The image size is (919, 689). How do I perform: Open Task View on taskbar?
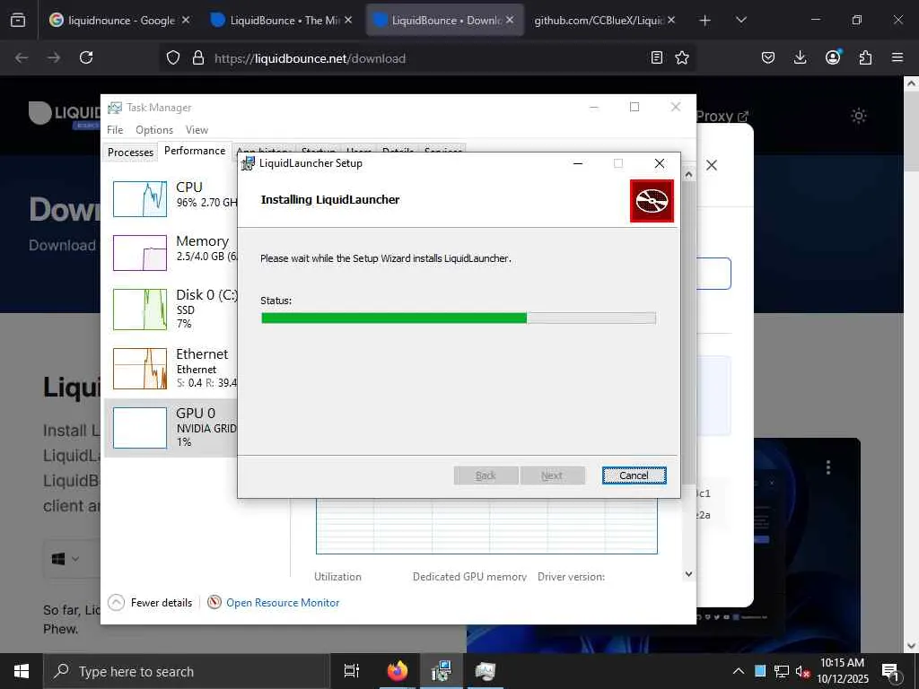click(352, 671)
